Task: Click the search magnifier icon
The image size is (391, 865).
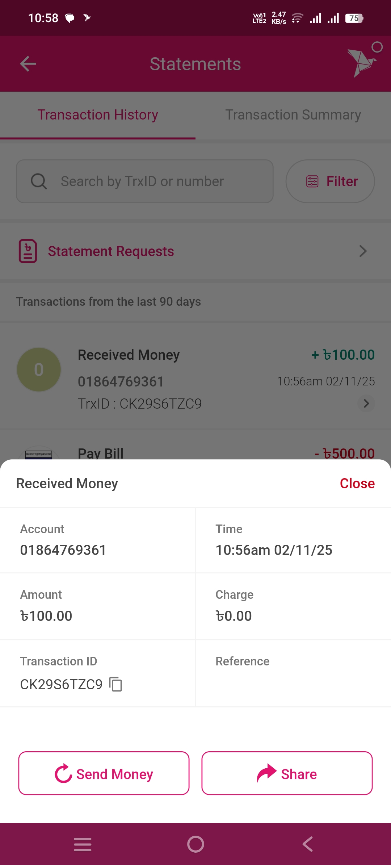Action: tap(39, 181)
